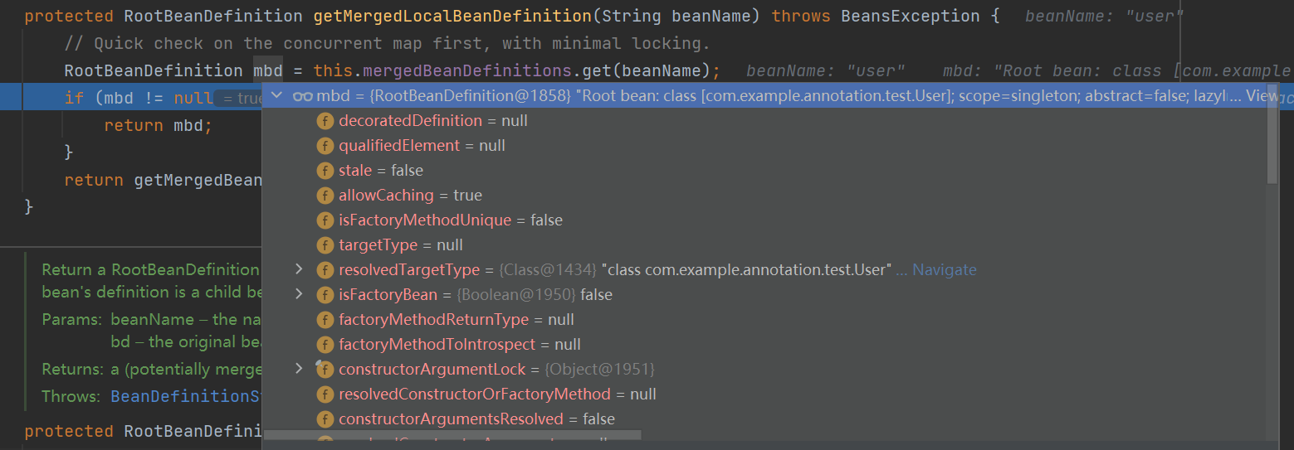This screenshot has width=1294, height=450.
Task: Collapse the mbd root variable node
Action: click(x=277, y=96)
